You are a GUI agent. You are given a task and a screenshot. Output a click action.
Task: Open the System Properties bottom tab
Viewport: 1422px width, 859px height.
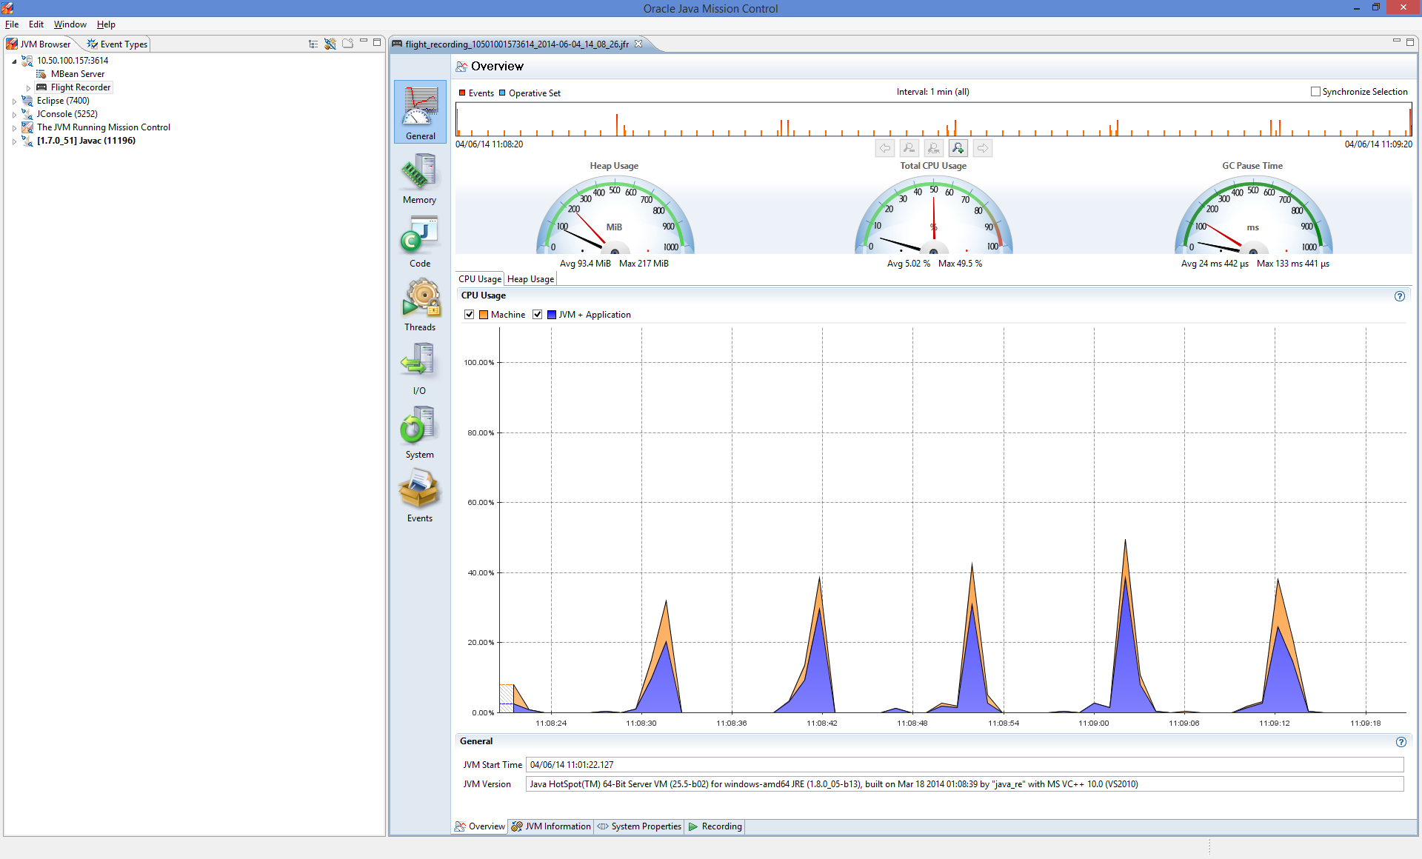[639, 826]
